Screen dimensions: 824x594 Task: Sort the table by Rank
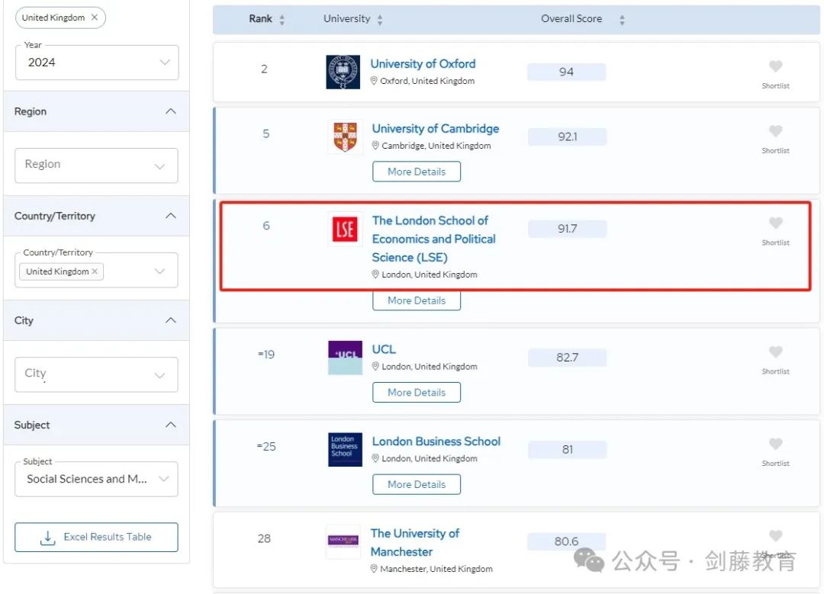coord(282,19)
